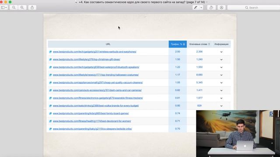Click the zoom in magnifier in Preview toolbar
The image size is (280, 157).
click(x=22, y=7)
